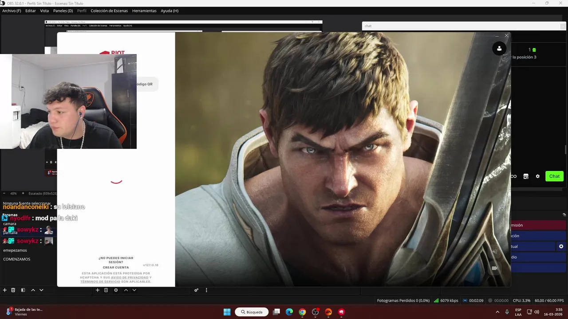Open the Términos de Servicio link
568x319 pixels.
100,282
